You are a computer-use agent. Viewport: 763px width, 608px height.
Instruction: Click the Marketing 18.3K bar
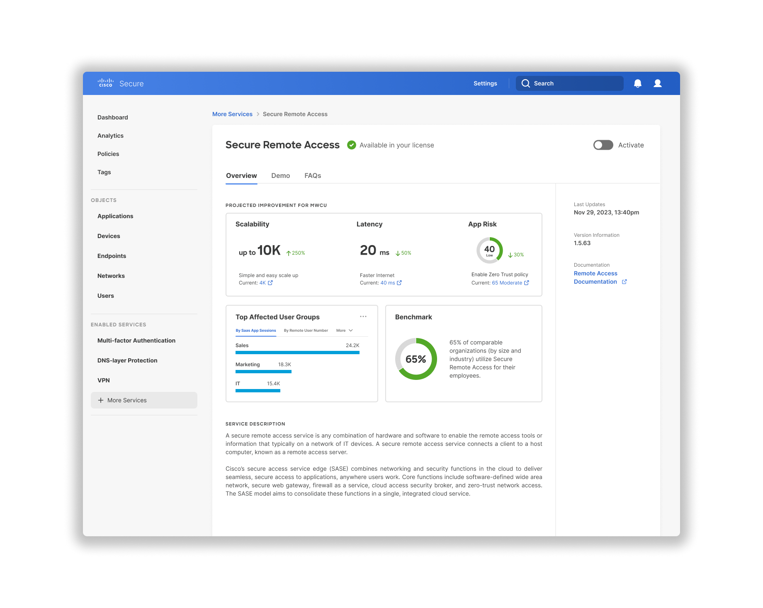pos(263,372)
